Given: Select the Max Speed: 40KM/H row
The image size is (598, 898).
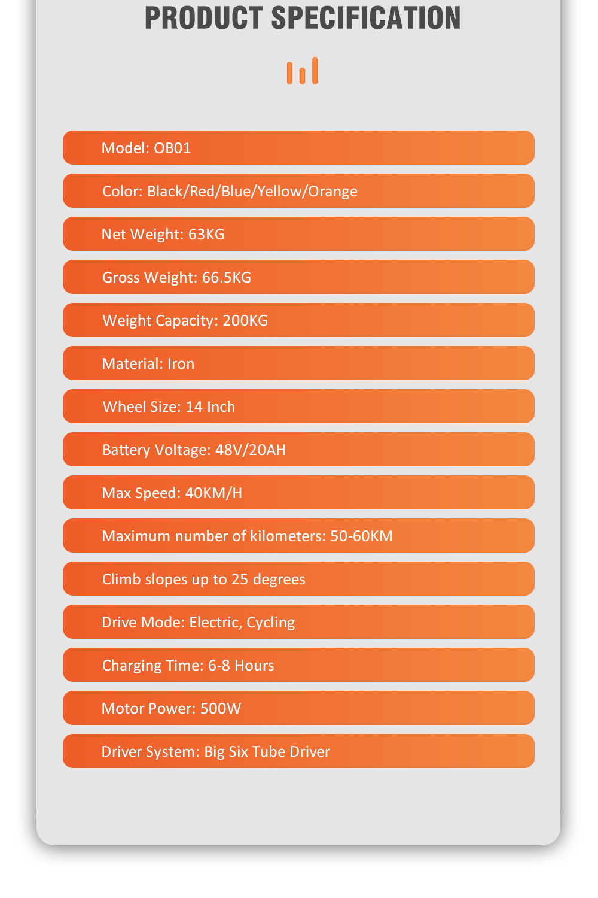Looking at the screenshot, I should pyautogui.click(x=298, y=492).
